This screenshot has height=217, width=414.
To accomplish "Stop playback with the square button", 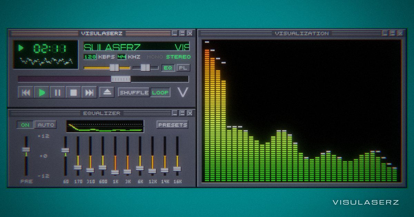I will [x=73, y=92].
